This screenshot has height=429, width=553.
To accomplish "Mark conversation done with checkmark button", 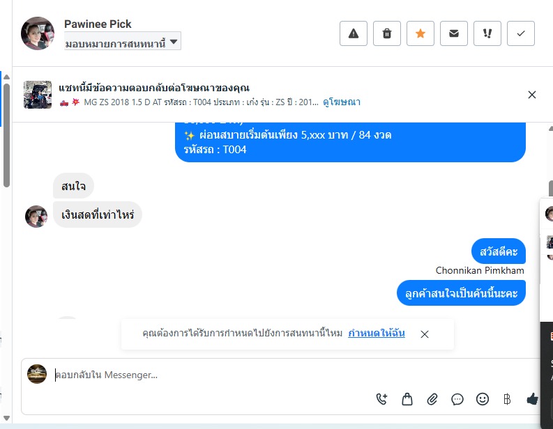I will coord(521,33).
